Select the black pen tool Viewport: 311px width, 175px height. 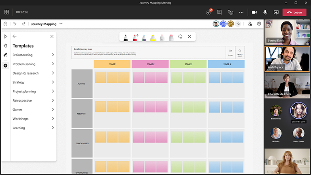coord(126,37)
